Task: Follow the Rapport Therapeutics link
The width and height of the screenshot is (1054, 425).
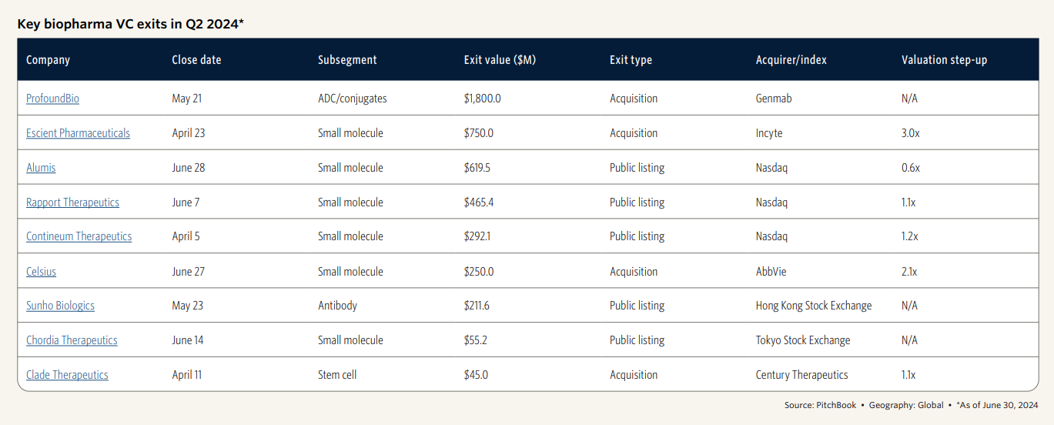Action: point(72,202)
